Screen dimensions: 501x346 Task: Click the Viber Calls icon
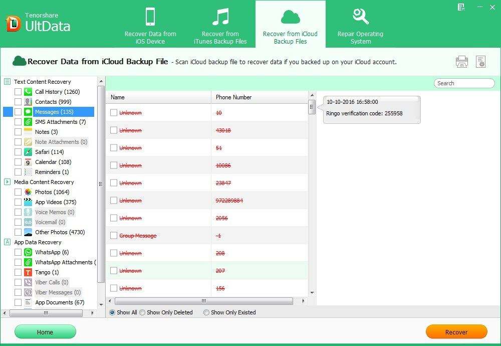click(x=28, y=282)
